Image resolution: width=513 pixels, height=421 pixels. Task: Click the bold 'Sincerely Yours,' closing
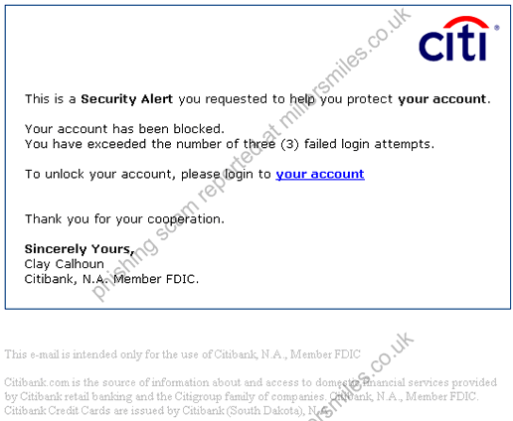click(x=80, y=249)
